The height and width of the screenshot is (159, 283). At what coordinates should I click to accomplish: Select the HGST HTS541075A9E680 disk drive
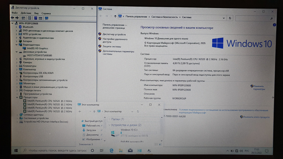point(39,55)
